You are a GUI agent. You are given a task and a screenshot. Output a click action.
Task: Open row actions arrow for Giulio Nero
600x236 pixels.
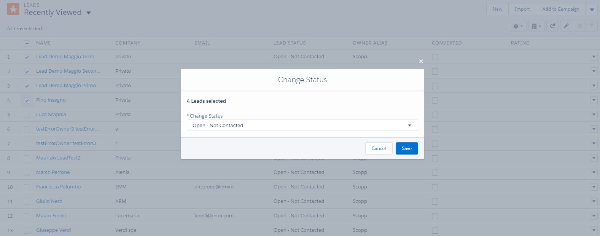click(594, 201)
